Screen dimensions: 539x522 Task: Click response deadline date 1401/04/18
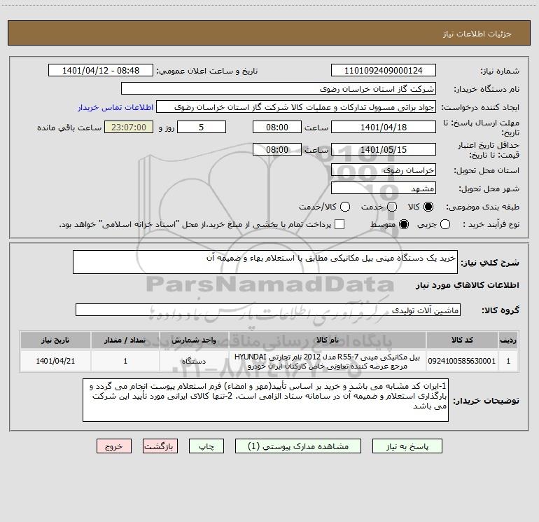pyautogui.click(x=384, y=127)
